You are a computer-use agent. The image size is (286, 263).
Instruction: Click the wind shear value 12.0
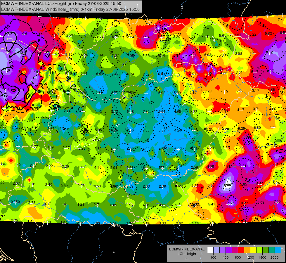pyautogui.click(x=22, y=71)
